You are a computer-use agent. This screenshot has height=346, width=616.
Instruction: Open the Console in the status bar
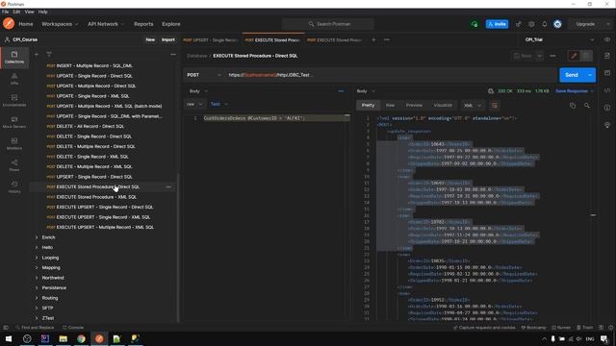pos(73,328)
